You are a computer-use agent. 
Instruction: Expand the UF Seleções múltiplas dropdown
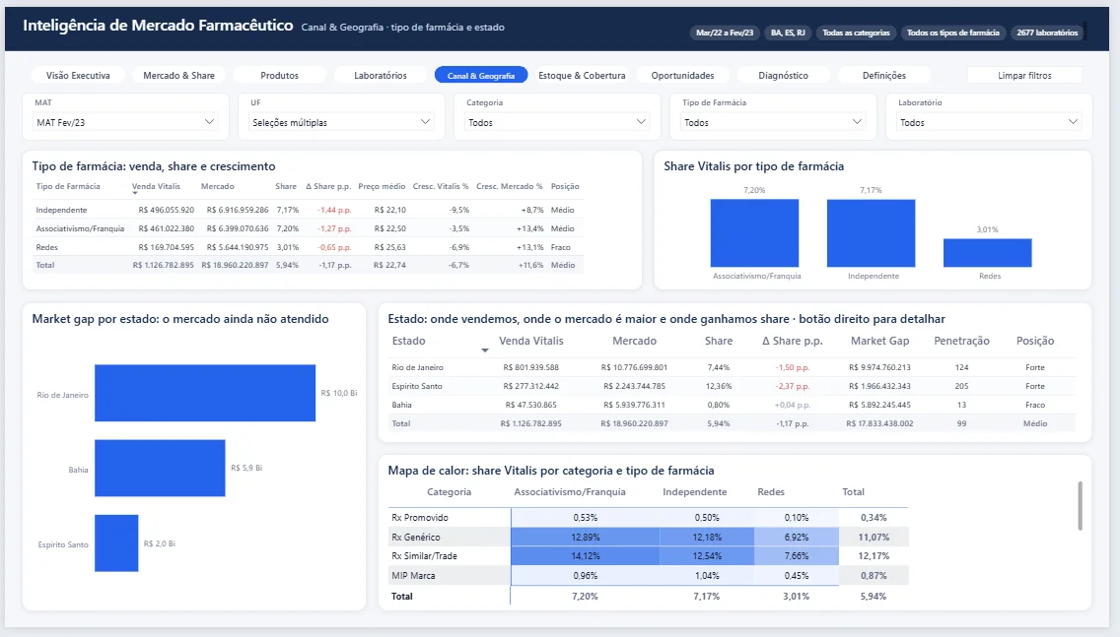pyautogui.click(x=341, y=122)
